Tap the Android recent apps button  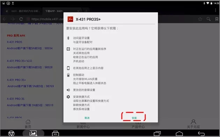click(157, 134)
